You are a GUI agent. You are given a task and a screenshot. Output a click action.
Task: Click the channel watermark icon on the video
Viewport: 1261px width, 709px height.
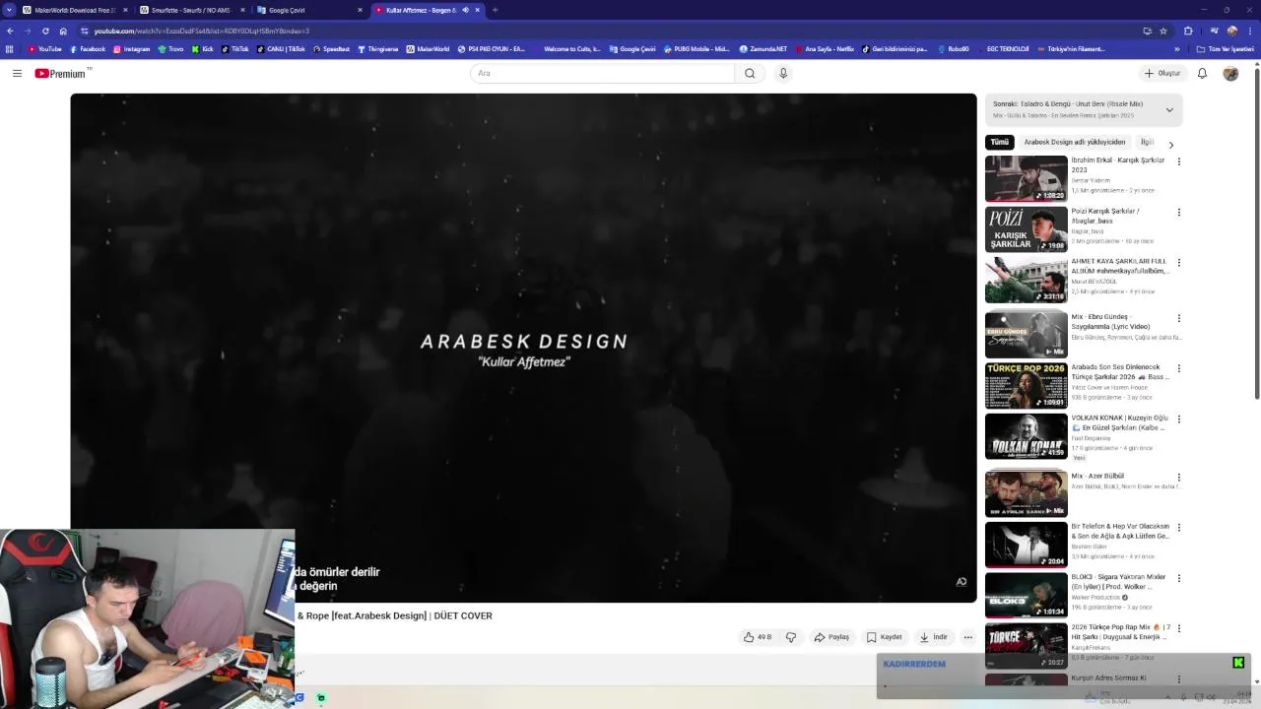962,581
